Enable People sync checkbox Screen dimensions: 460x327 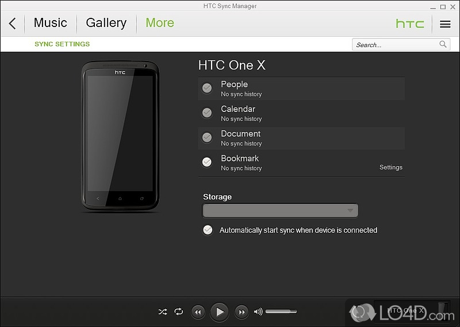207,88
